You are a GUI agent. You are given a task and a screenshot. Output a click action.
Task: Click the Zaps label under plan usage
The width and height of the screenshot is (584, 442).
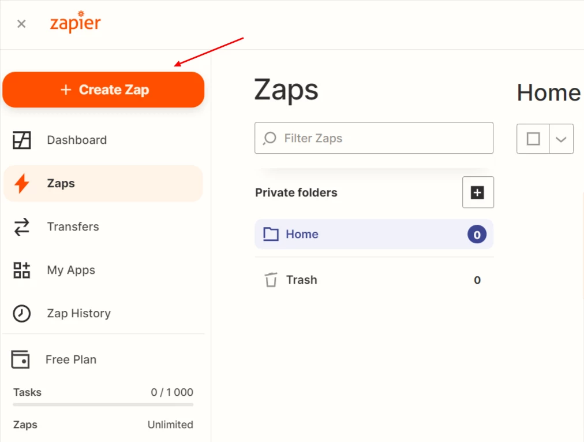tap(25, 425)
